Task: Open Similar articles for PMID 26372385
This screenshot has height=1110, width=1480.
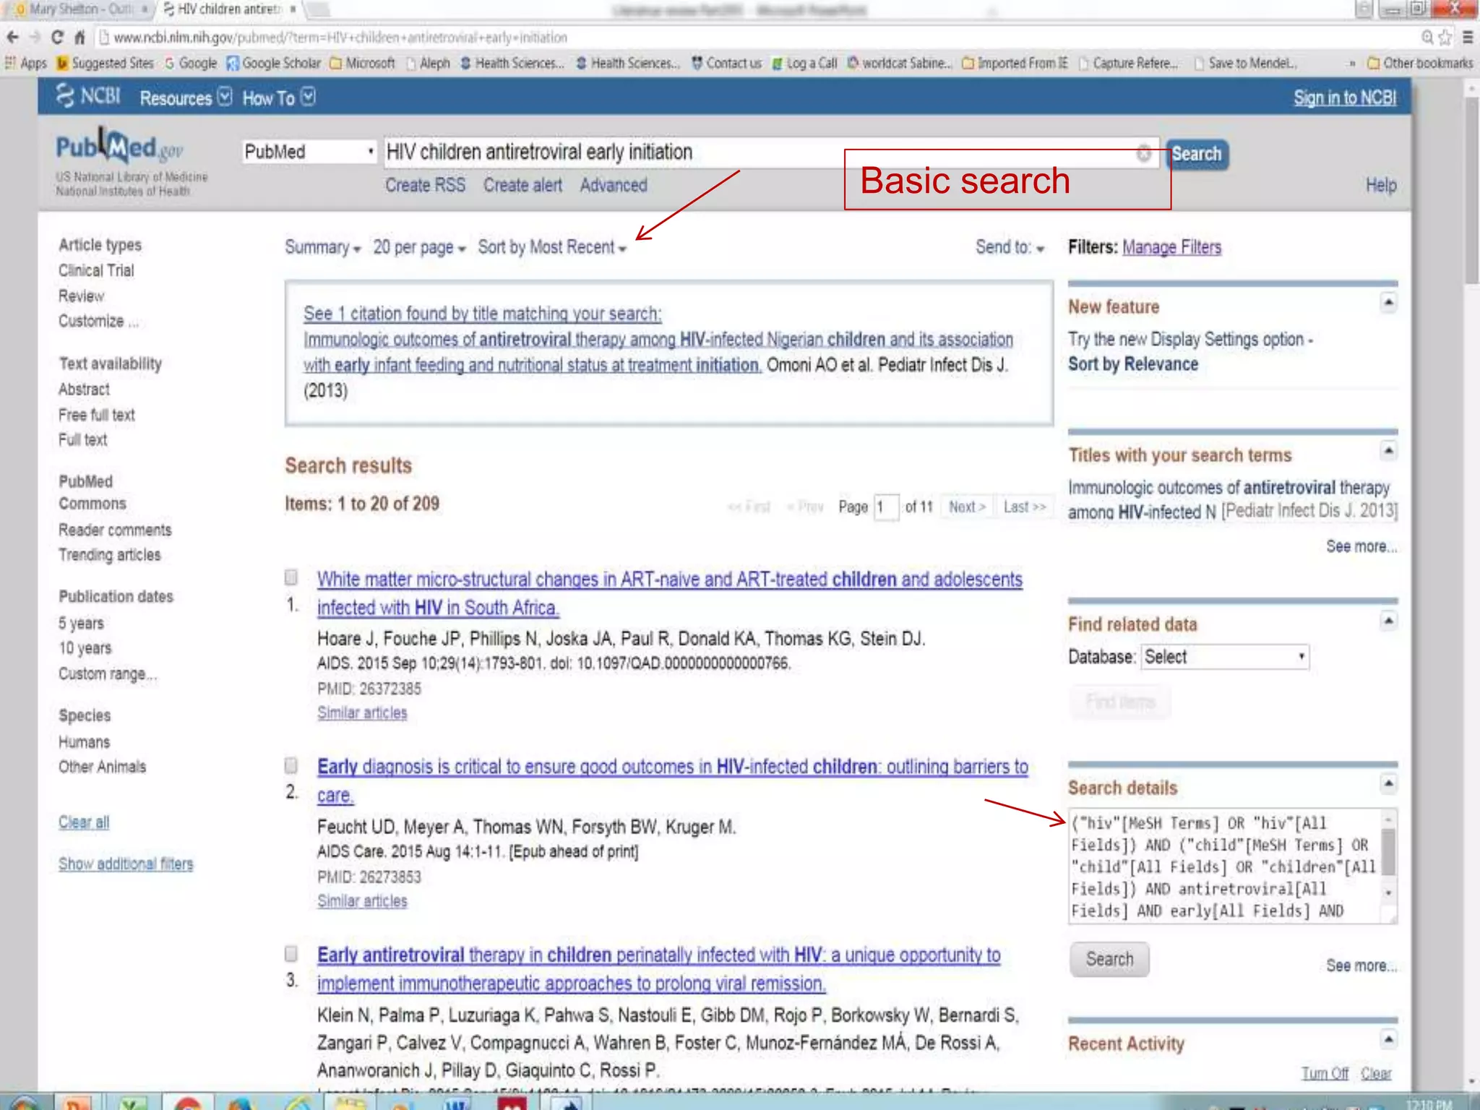Action: [362, 713]
